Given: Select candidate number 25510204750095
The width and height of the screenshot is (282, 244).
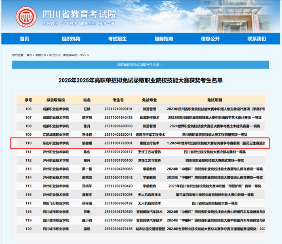Looking at the screenshot, I should point(118,195).
